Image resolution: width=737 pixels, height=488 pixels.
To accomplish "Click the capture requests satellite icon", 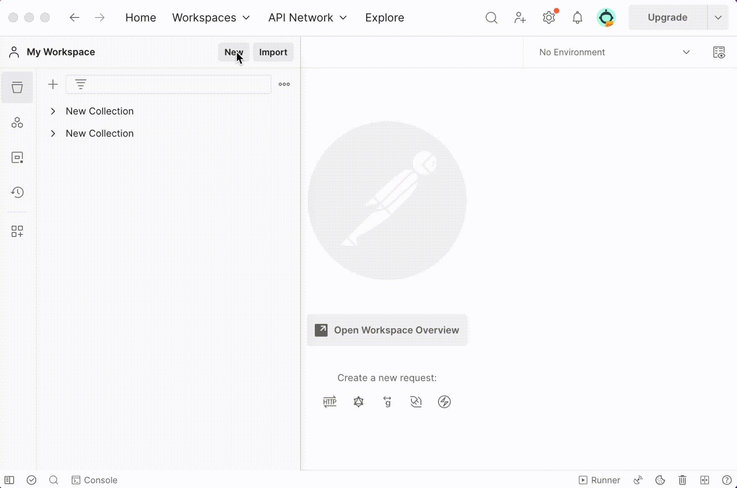I will [638, 480].
